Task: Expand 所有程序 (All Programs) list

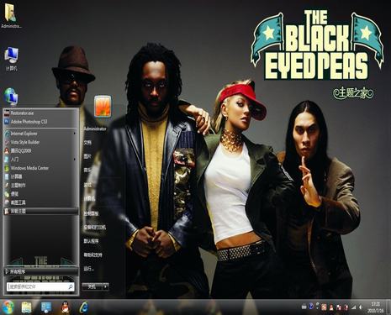Action: [x=40, y=271]
